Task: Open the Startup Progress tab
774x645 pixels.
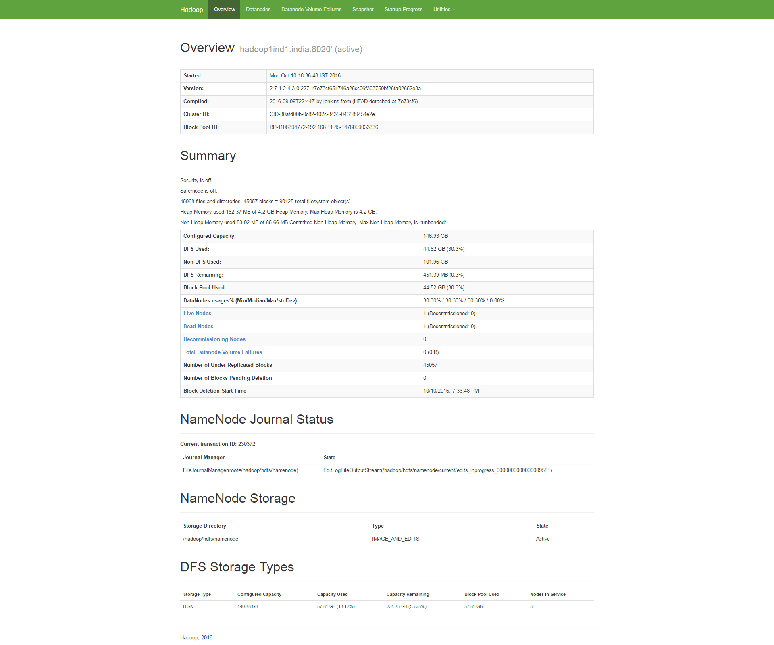Action: [x=403, y=10]
